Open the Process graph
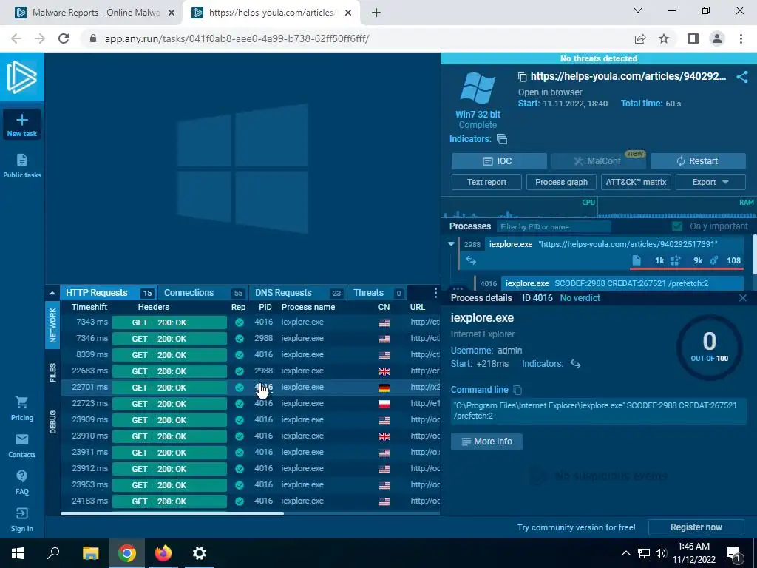Viewport: 757px width, 568px height. point(562,182)
